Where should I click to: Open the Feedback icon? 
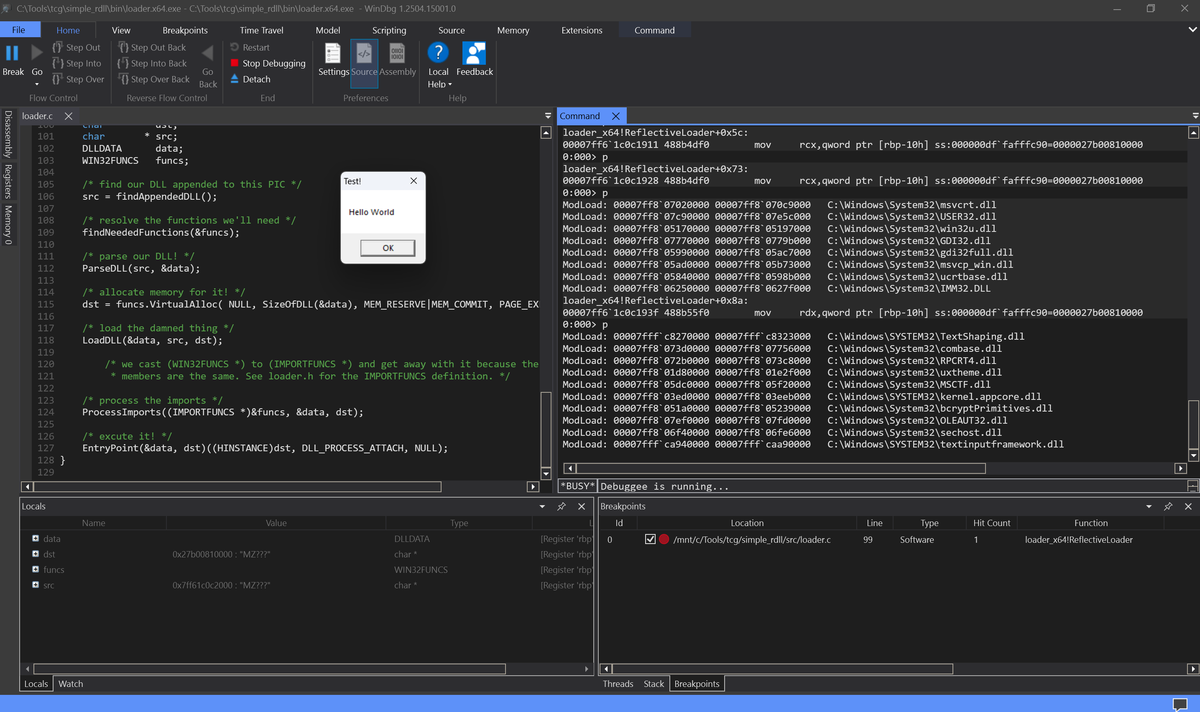pyautogui.click(x=474, y=54)
